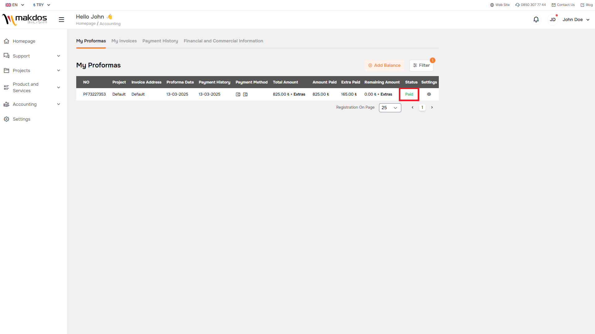Click the Product and Services list icon
Image resolution: width=595 pixels, height=334 pixels.
pos(7,88)
